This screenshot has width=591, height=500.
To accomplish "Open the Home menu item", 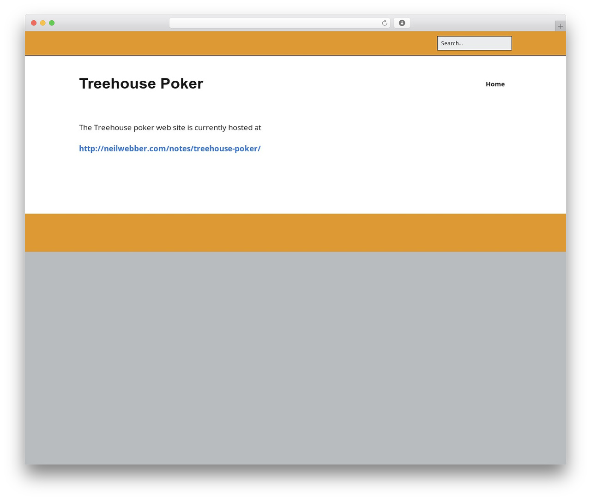I will click(495, 84).
